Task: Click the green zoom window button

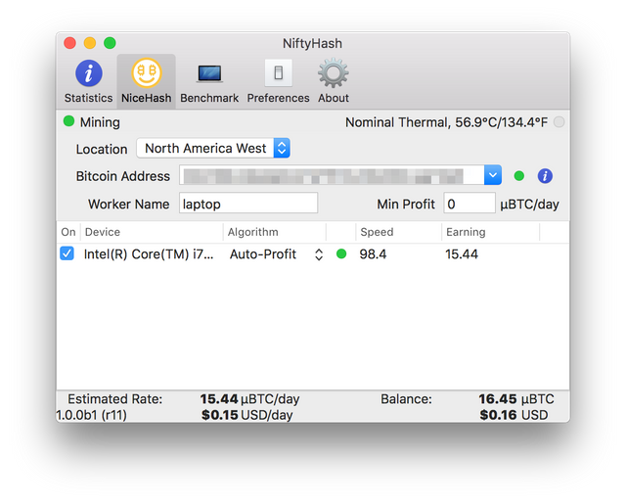Action: click(x=110, y=43)
